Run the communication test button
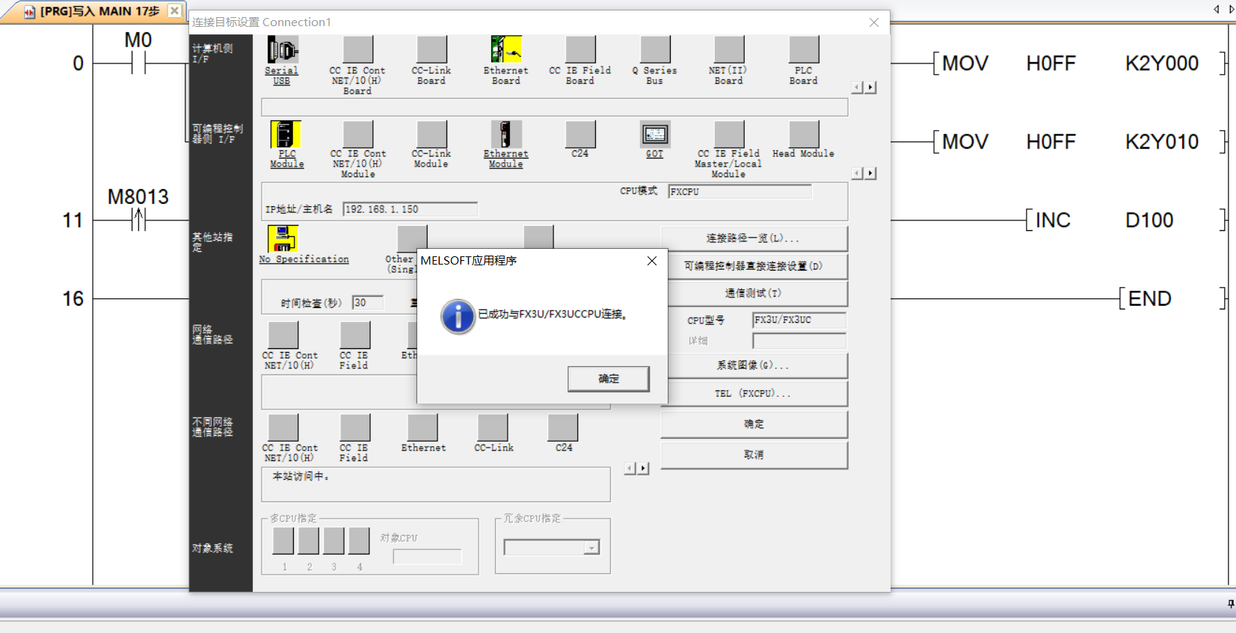Screen dimensions: 1236x633 pyautogui.click(x=753, y=293)
